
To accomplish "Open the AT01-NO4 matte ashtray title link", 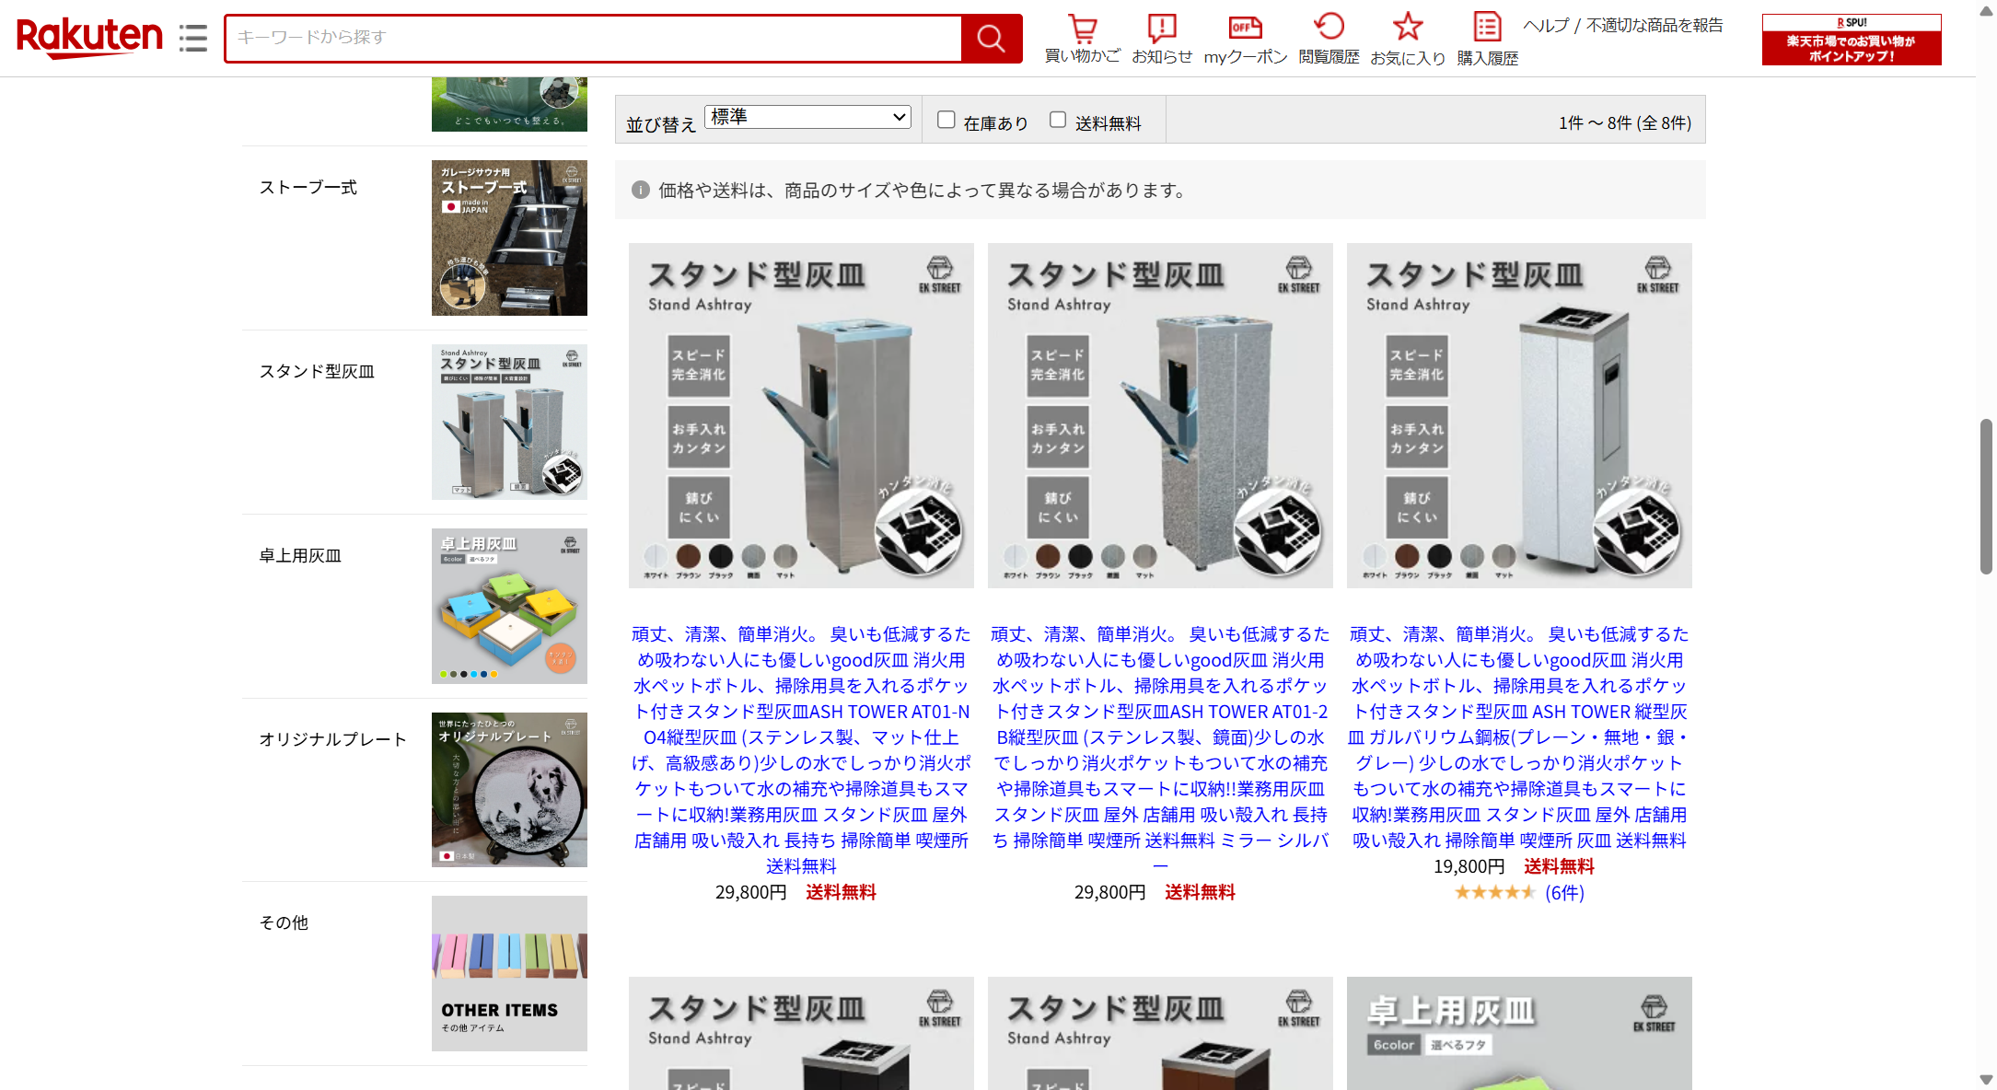I will click(x=801, y=749).
